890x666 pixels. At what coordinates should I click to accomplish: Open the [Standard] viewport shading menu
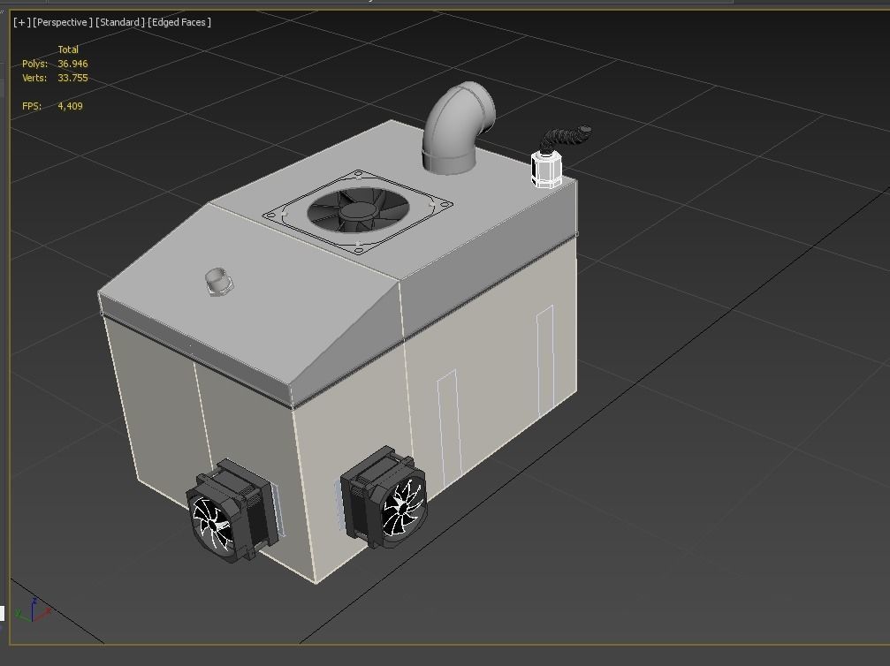pyautogui.click(x=120, y=22)
